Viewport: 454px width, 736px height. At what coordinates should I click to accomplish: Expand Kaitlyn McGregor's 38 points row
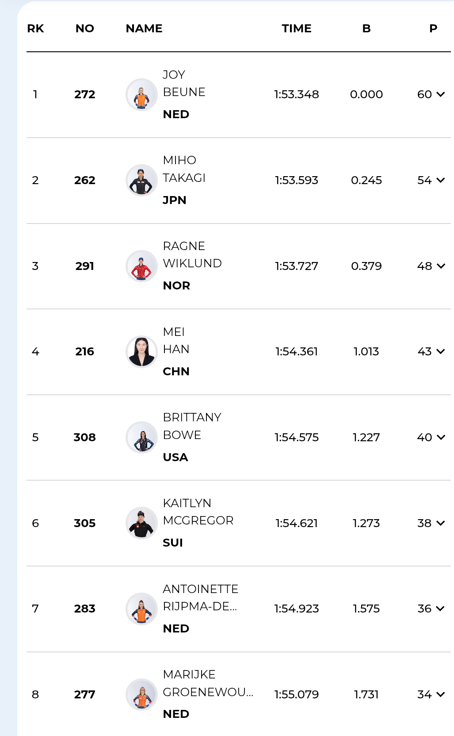(x=440, y=523)
